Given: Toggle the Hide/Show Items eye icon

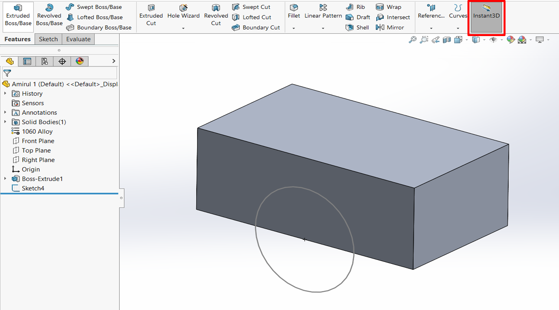Looking at the screenshot, I should (x=493, y=39).
